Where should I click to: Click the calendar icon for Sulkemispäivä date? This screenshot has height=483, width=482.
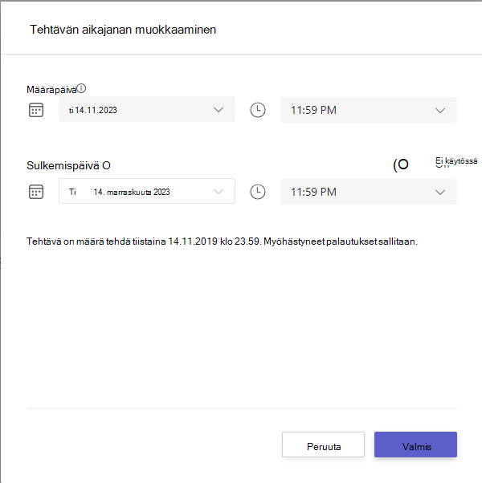36,192
